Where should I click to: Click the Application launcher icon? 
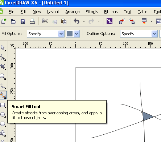pos(144,21)
